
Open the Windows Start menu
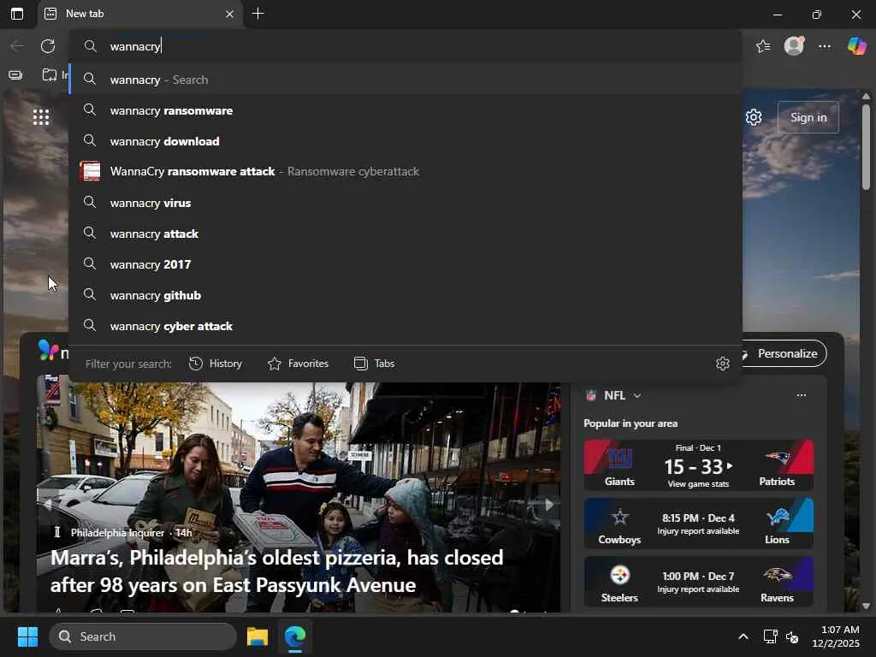point(27,636)
